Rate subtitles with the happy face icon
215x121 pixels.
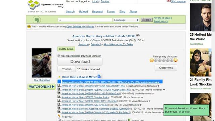(x=175, y=60)
